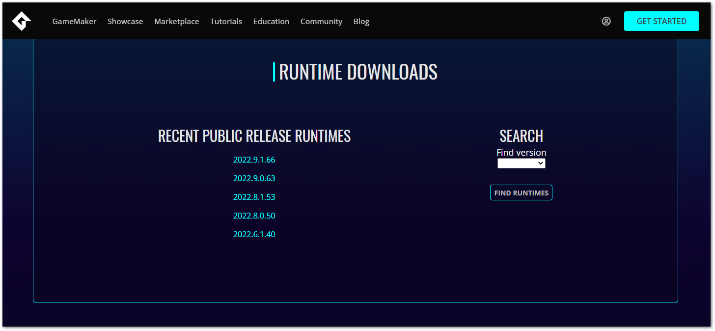Visit the Education page
The height and width of the screenshot is (331, 715).
click(x=271, y=21)
